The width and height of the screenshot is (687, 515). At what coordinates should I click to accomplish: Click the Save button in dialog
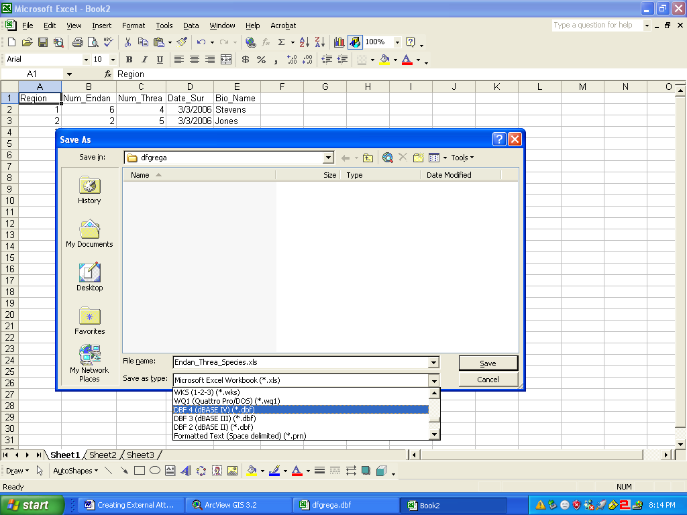coord(488,363)
